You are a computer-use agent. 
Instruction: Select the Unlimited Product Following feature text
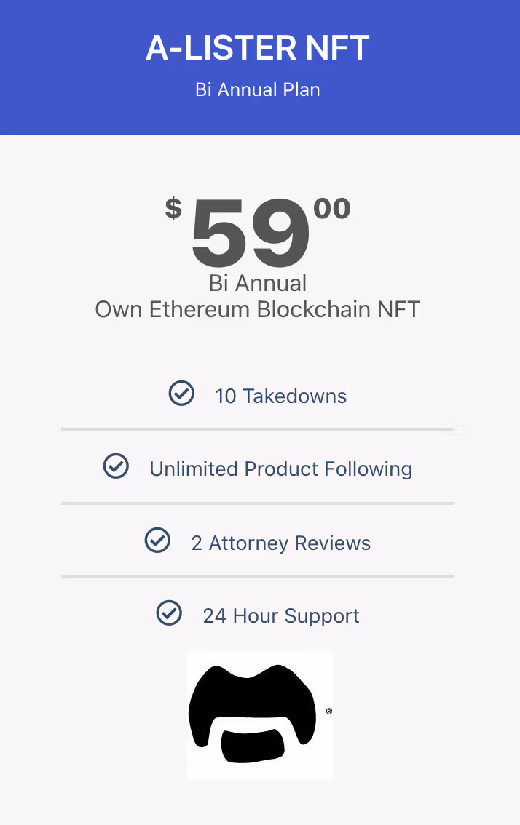(x=281, y=469)
